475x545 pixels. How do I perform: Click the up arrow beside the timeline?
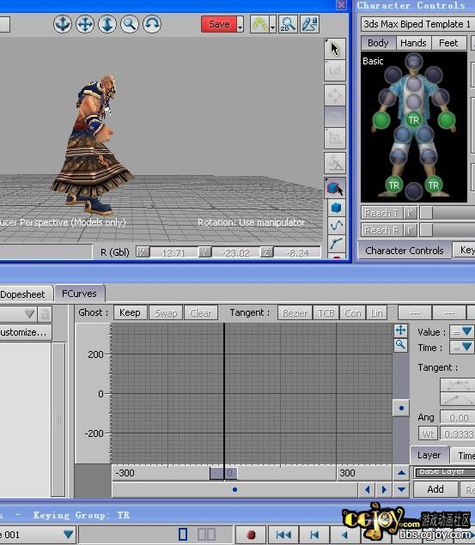[401, 473]
